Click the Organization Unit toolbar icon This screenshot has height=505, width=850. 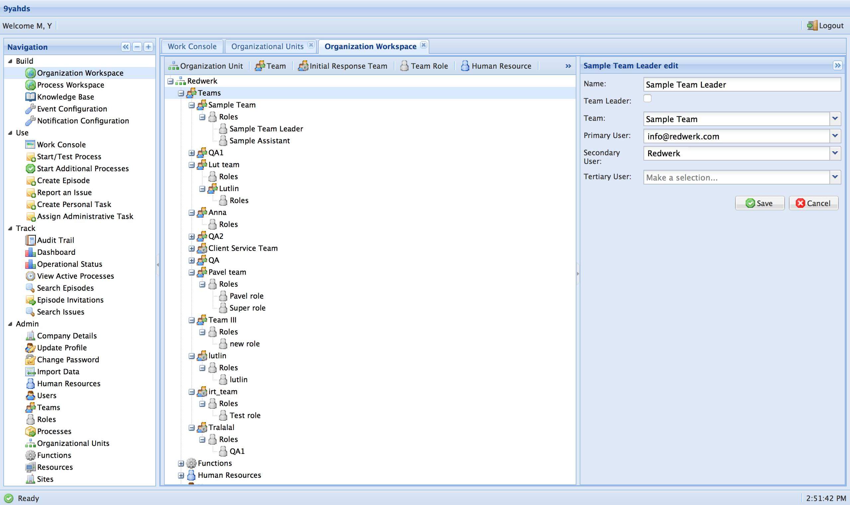173,66
